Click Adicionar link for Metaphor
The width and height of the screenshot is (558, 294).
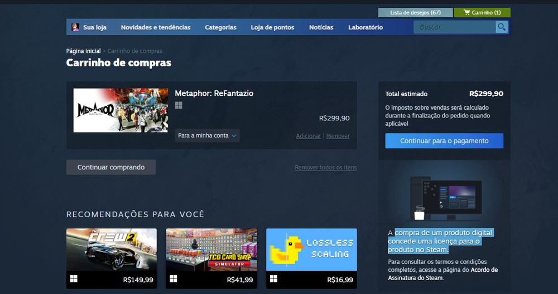(x=308, y=136)
